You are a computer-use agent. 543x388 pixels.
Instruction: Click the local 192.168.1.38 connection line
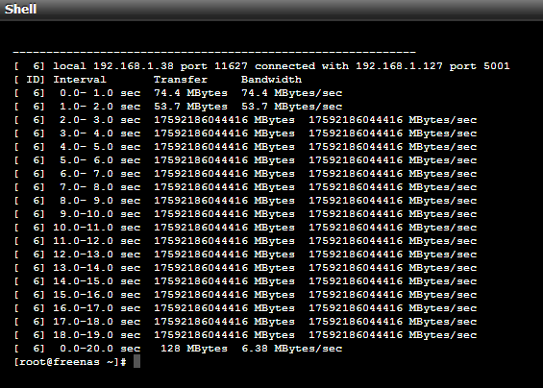pyautogui.click(x=261, y=66)
